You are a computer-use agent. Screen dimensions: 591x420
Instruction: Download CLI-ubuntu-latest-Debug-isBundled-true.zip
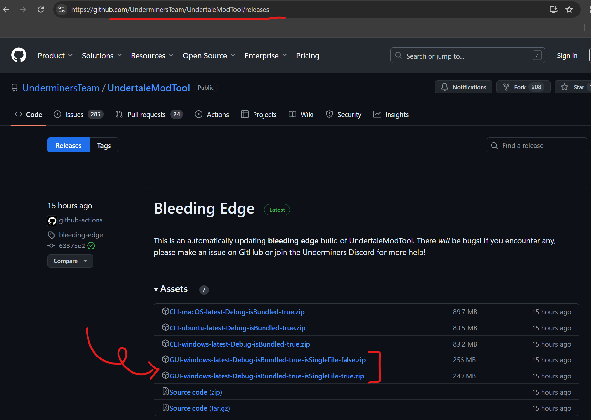[x=237, y=328]
